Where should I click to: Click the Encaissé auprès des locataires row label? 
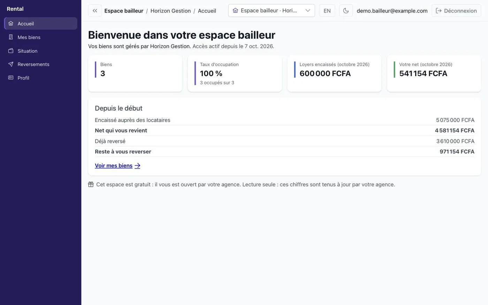[132, 120]
